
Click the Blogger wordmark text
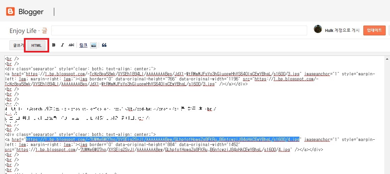pos(31,12)
